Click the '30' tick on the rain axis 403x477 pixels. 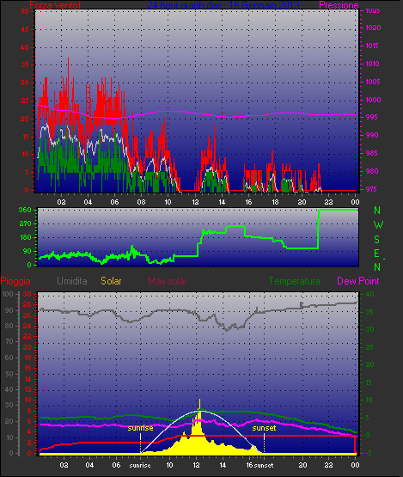click(x=27, y=294)
